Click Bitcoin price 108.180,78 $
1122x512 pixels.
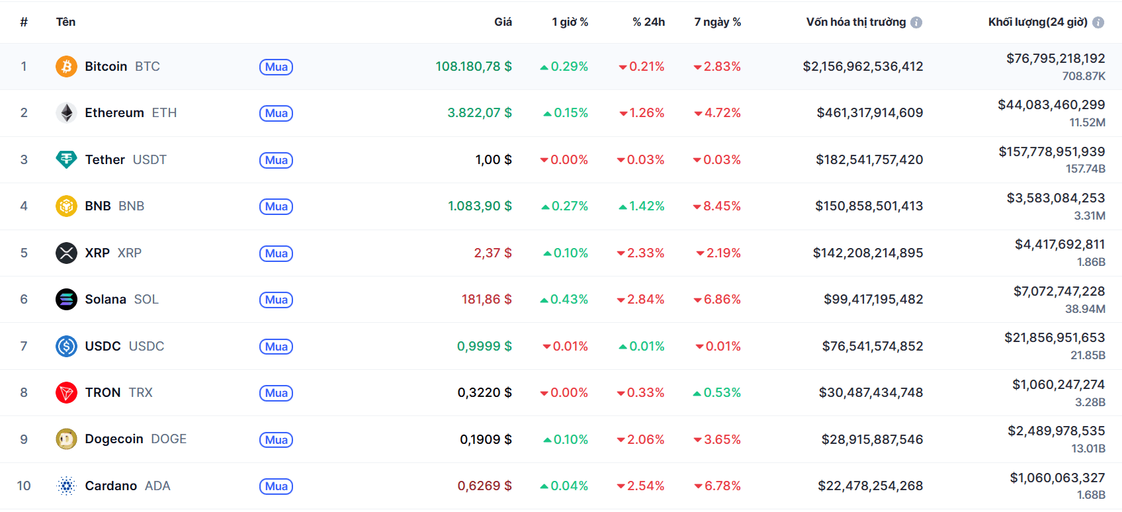[474, 66]
